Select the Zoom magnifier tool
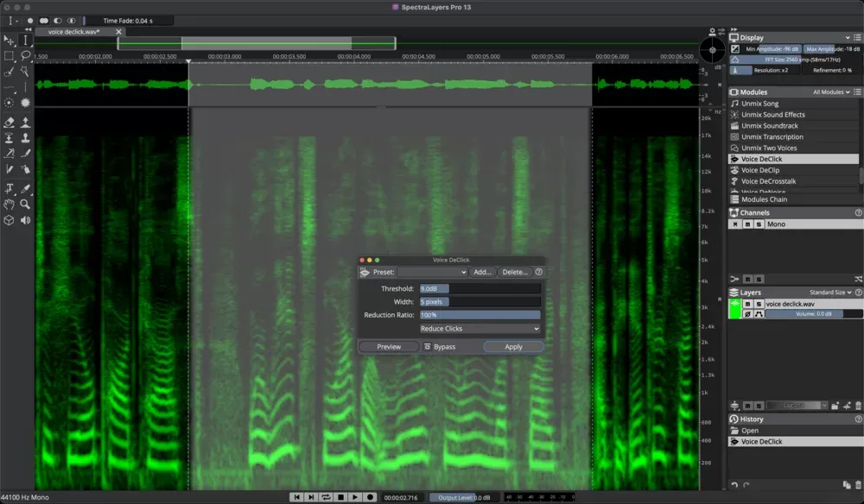Screen dimensions: 864x504 pos(25,205)
